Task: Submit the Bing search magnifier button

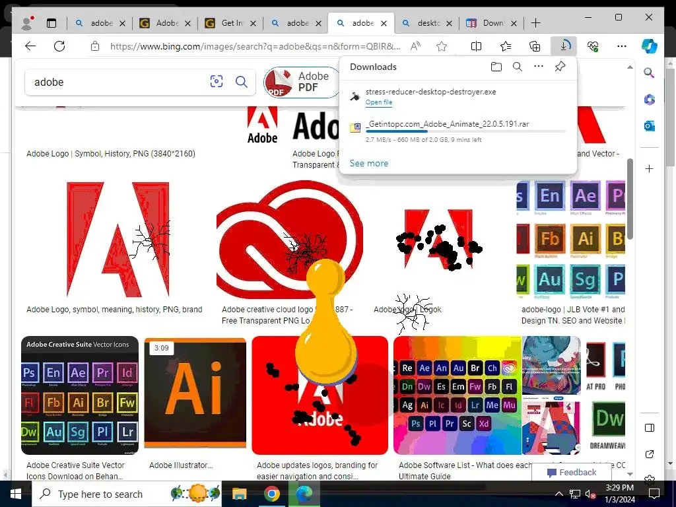Action: click(x=242, y=81)
